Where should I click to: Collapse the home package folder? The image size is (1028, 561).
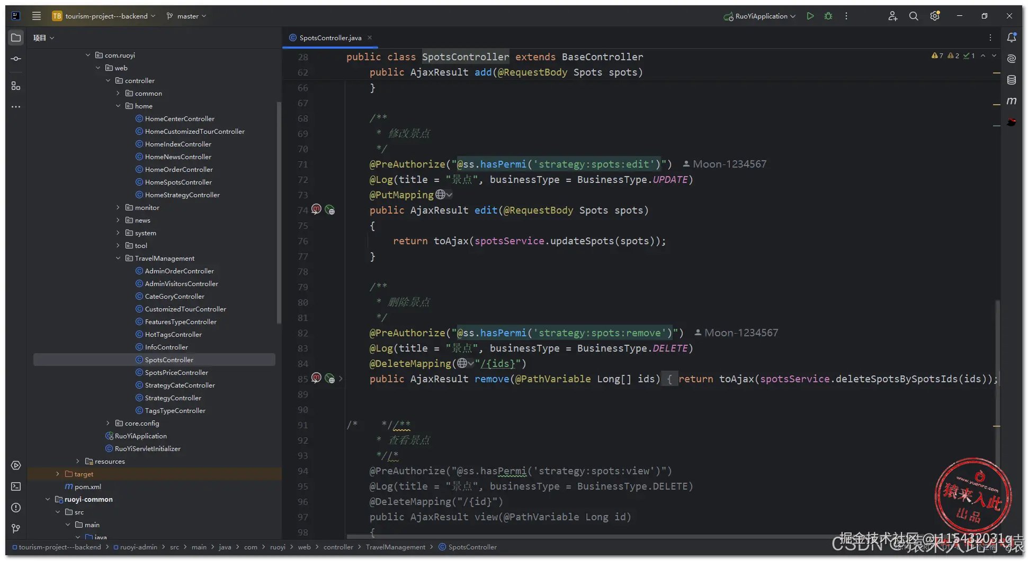(118, 106)
